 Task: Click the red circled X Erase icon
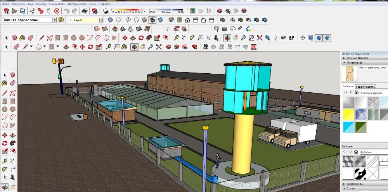(57, 11)
